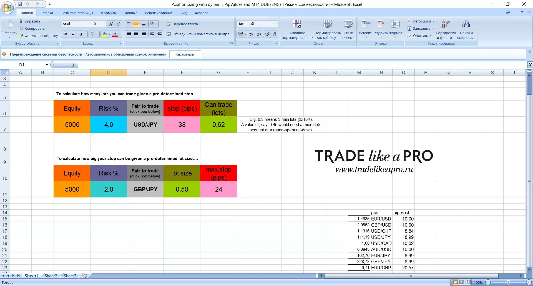Click the USD/JPY pair to trade cell
The image size is (533, 286).
pyautogui.click(x=145, y=125)
